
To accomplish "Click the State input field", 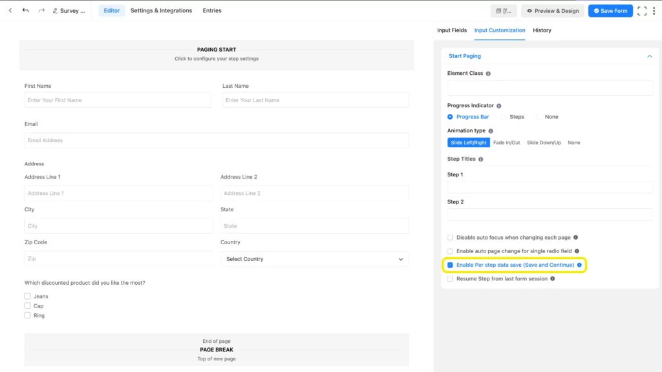I will point(315,226).
